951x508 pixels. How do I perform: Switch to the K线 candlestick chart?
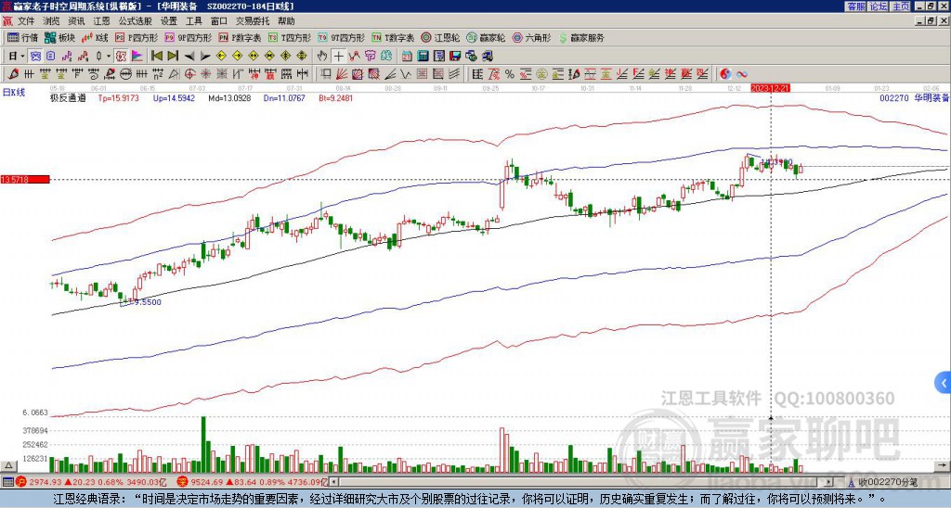pos(96,37)
